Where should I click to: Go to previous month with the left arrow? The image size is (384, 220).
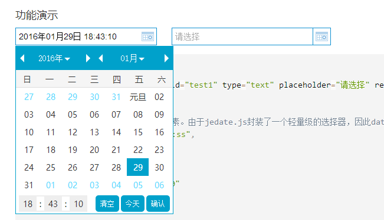click(100, 58)
